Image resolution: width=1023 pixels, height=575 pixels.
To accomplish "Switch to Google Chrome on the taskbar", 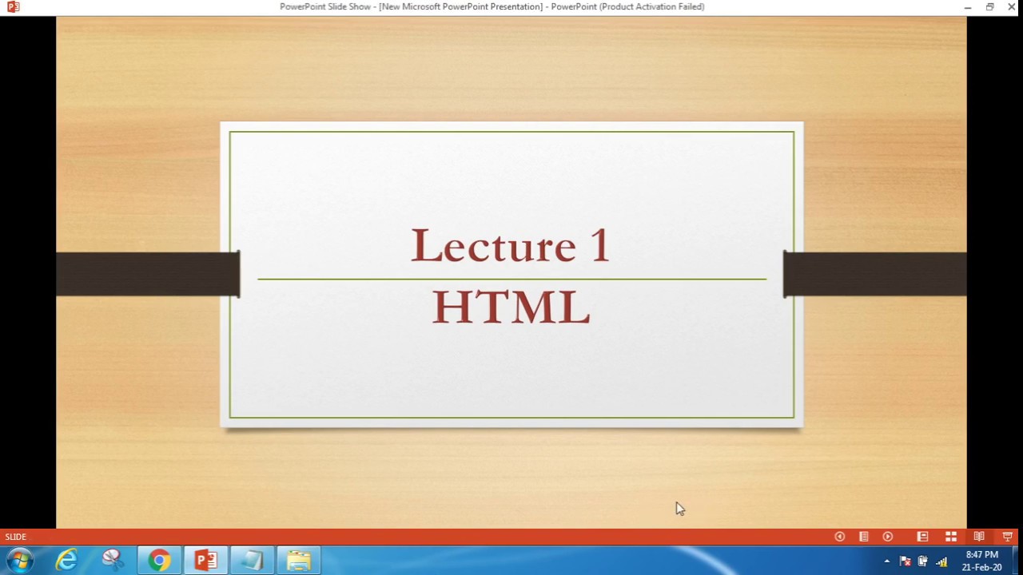I will tap(159, 561).
